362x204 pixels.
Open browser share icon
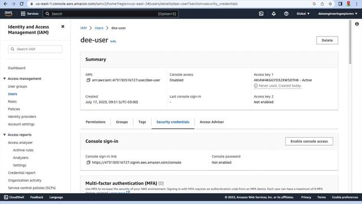pos(322,4)
